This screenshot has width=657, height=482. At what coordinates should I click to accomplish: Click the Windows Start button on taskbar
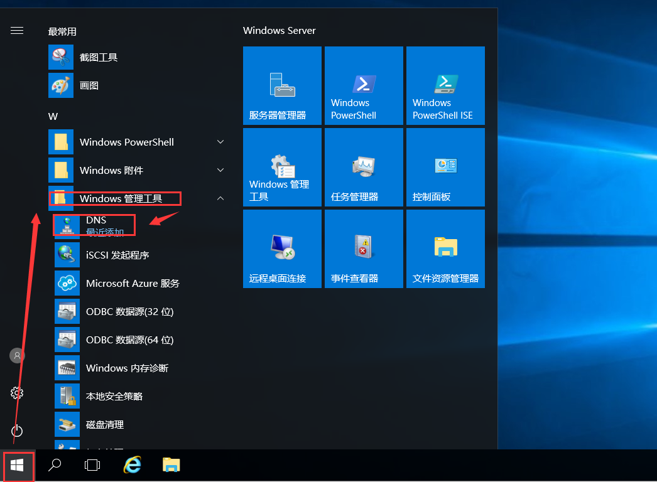[x=17, y=465]
